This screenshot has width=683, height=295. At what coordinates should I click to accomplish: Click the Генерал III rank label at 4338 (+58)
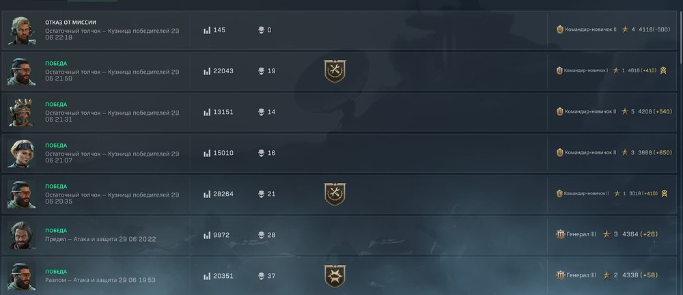[x=581, y=275]
